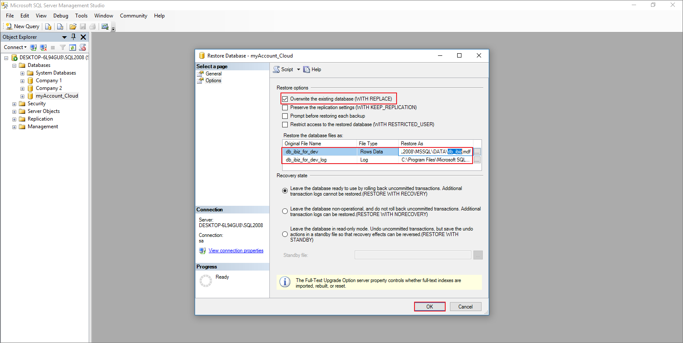Select the RESTORE WITH RECOVERY radio option
The height and width of the screenshot is (343, 683).
[285, 191]
